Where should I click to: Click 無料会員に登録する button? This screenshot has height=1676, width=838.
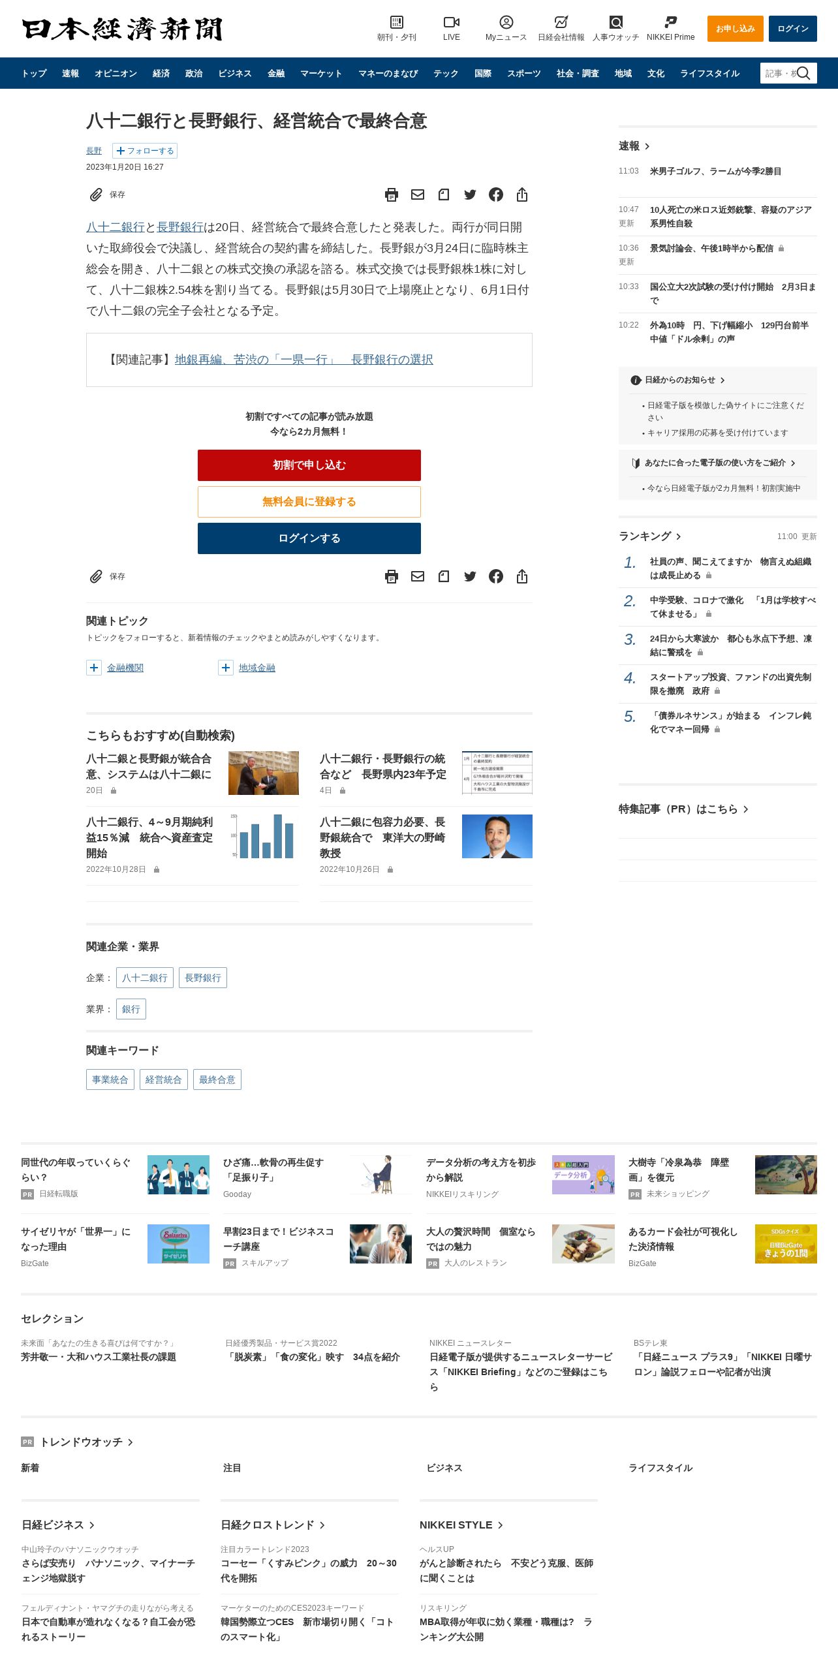click(309, 502)
